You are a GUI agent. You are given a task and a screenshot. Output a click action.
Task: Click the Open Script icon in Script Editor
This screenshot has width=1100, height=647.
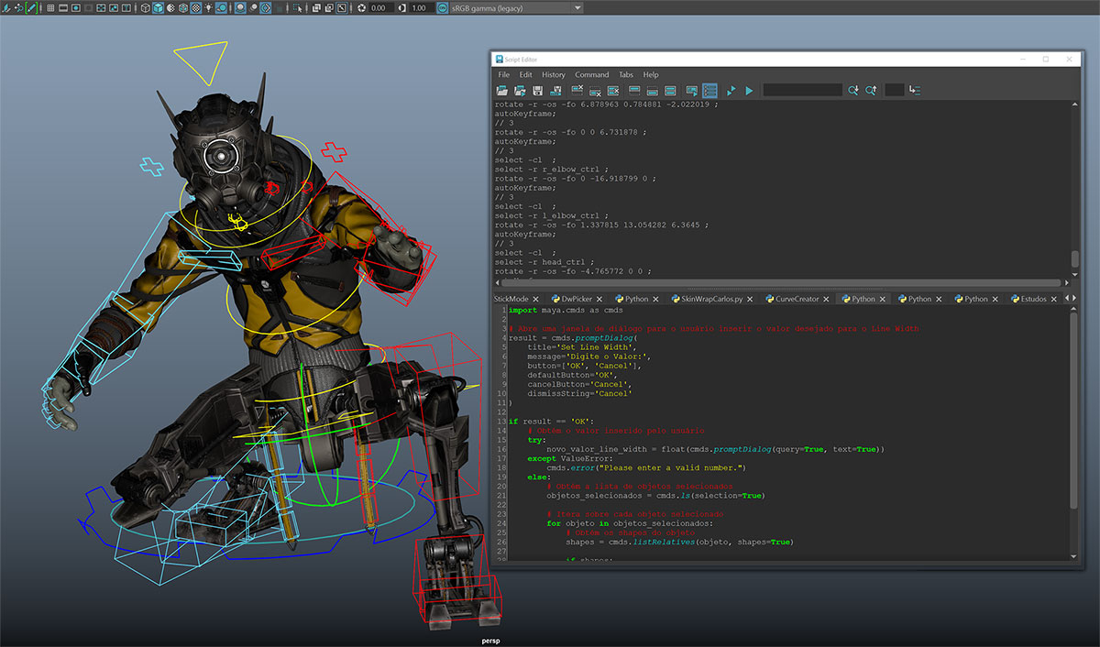(502, 91)
